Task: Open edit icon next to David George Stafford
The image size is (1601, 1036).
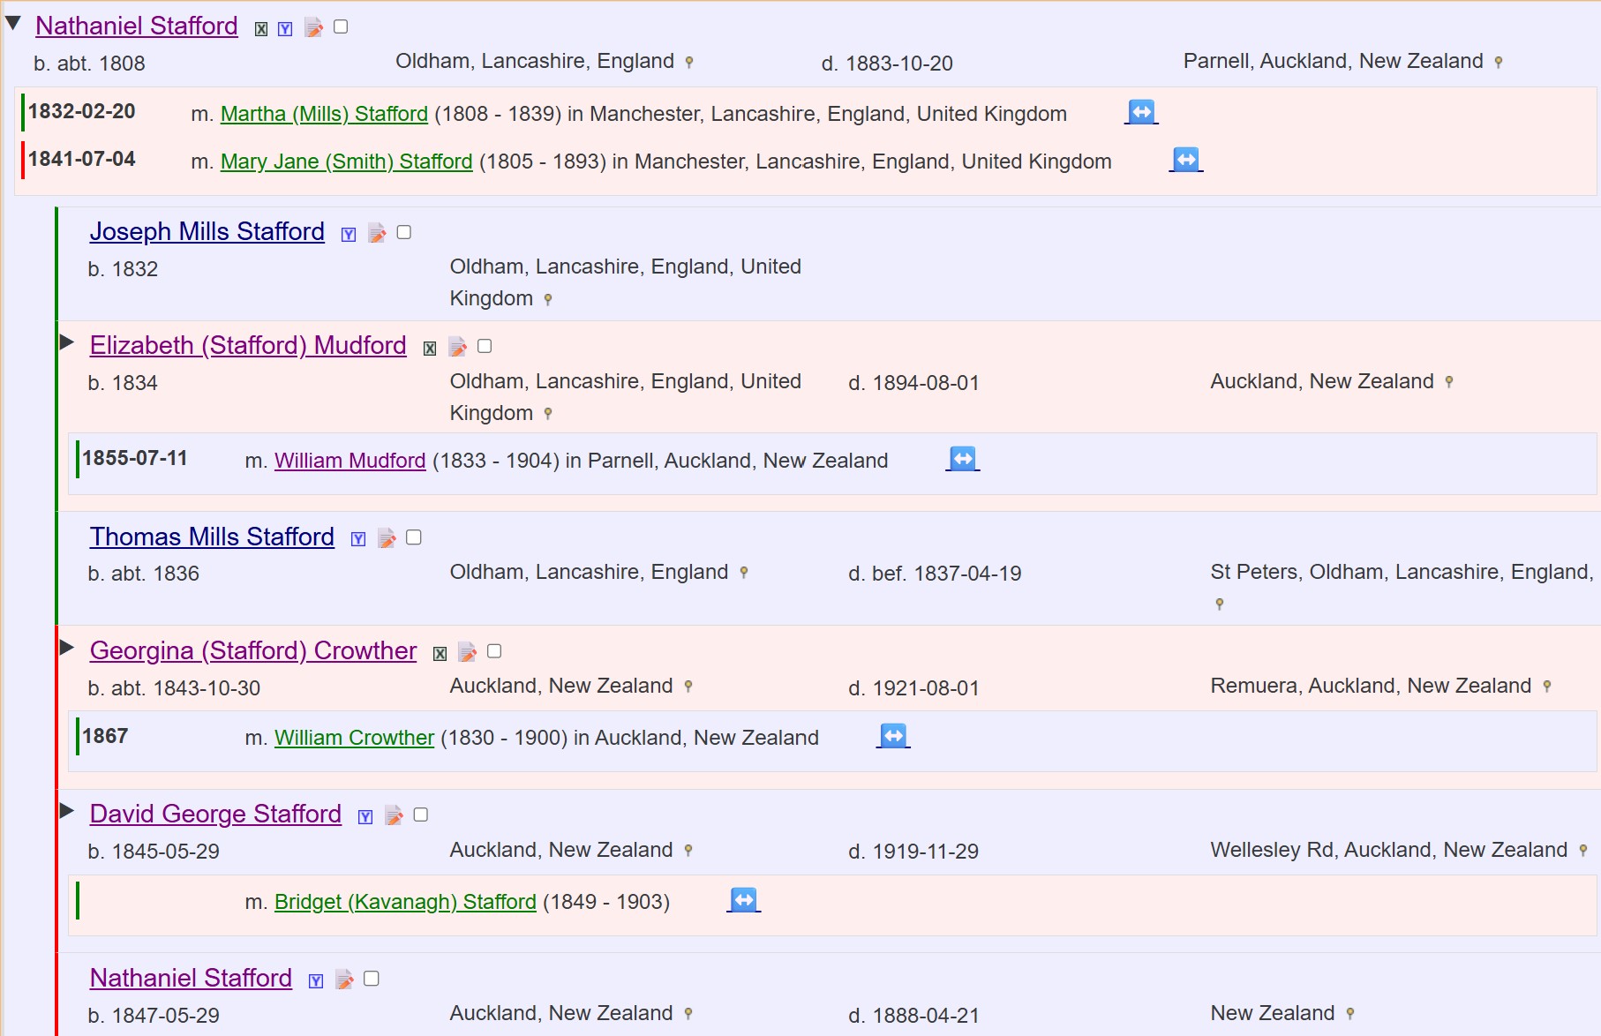Action: click(x=394, y=816)
